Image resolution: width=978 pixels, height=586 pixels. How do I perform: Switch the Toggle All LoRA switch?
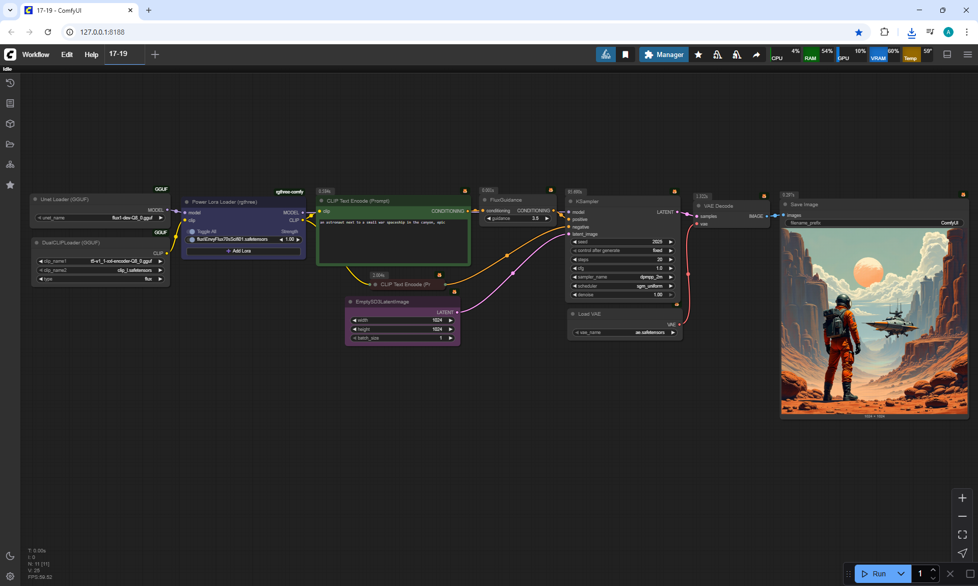pos(192,232)
